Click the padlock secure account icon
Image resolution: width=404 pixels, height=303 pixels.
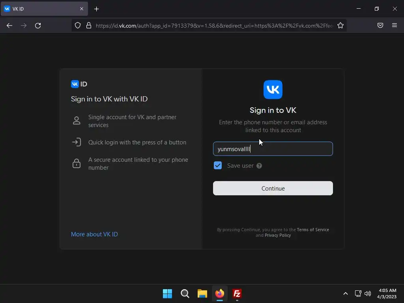[77, 163]
